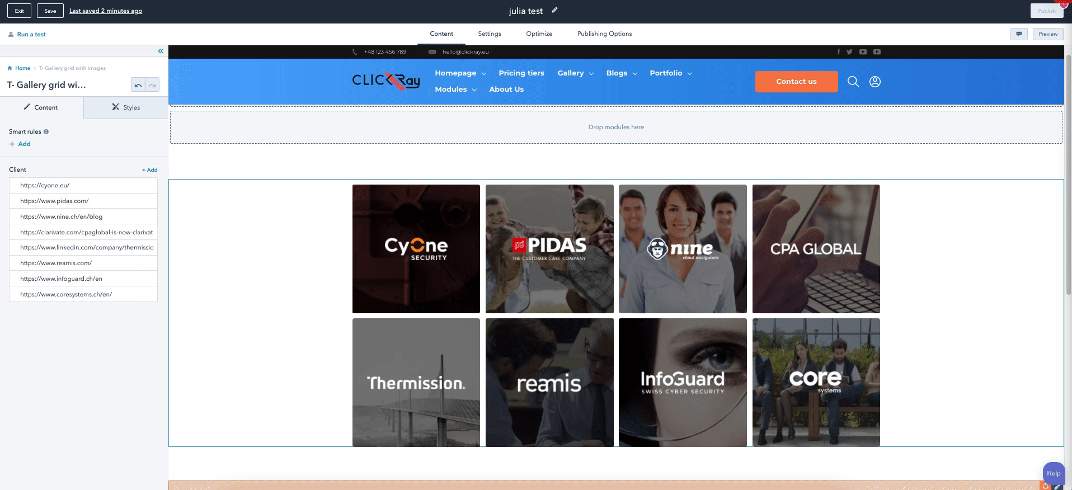Viewport: 1072px width, 490px height.
Task: Click the phone icon in top bar
Action: pos(355,52)
